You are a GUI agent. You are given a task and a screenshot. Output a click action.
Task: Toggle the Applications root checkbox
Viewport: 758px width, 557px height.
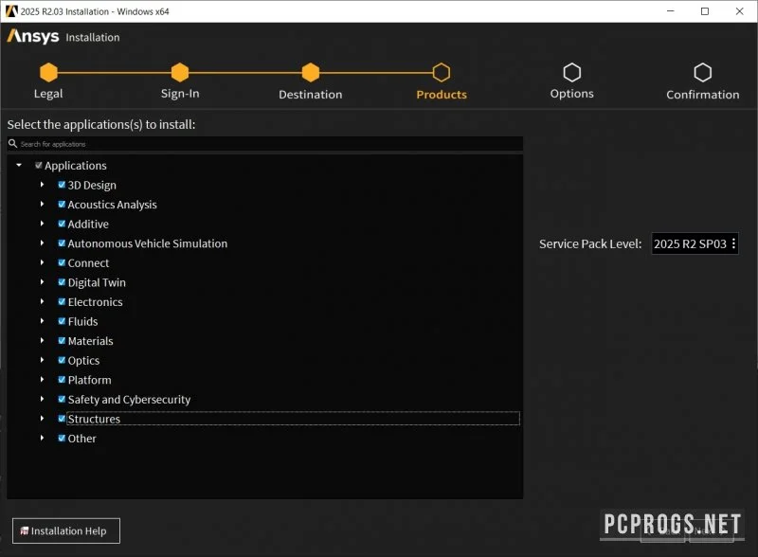(39, 165)
